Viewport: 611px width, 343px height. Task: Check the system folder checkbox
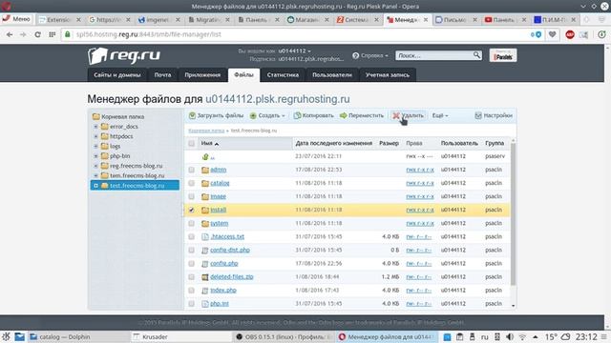[191, 224]
